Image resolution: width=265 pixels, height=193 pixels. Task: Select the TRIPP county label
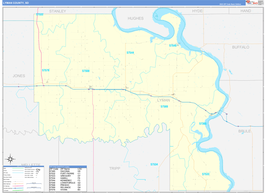point(114,168)
